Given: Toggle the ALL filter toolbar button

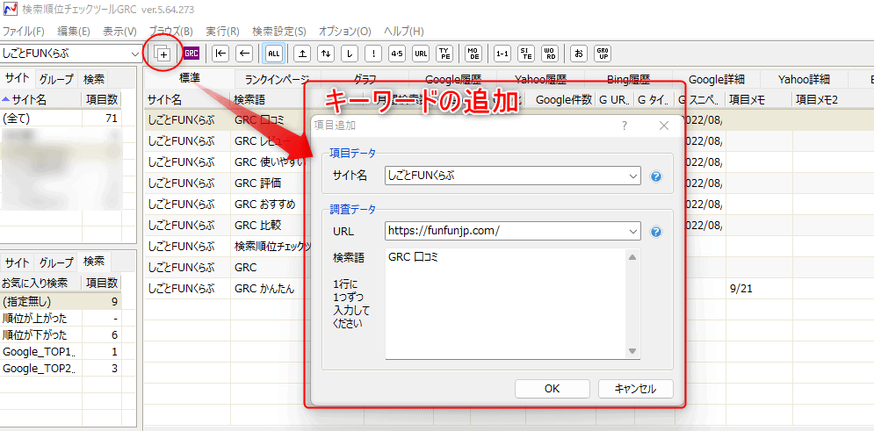Looking at the screenshot, I should click(274, 54).
